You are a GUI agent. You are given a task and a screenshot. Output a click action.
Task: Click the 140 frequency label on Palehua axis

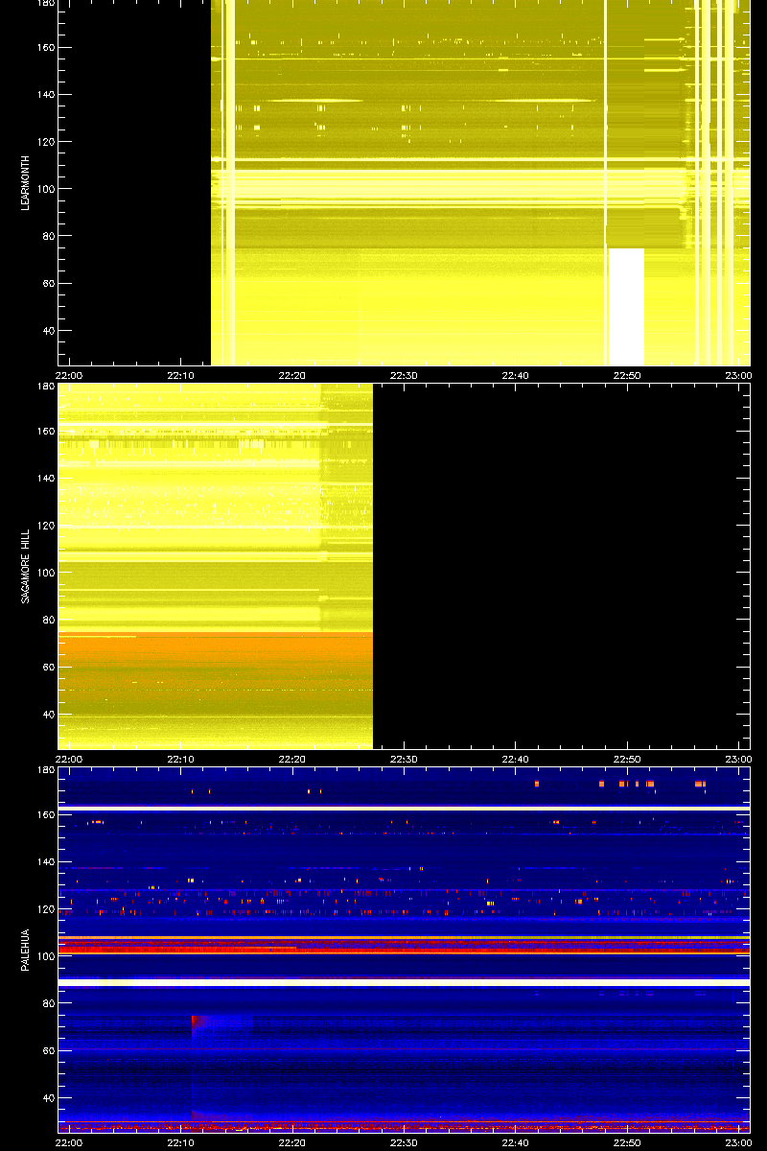pyautogui.click(x=44, y=862)
